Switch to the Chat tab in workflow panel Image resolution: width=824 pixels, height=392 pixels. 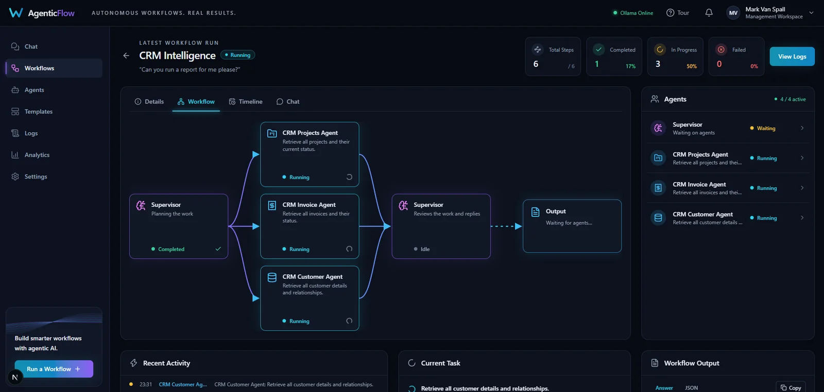(288, 102)
